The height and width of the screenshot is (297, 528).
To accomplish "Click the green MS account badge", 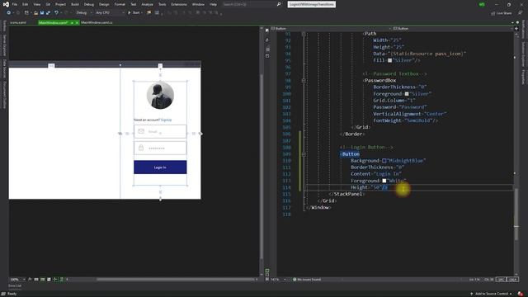I will [x=482, y=4].
